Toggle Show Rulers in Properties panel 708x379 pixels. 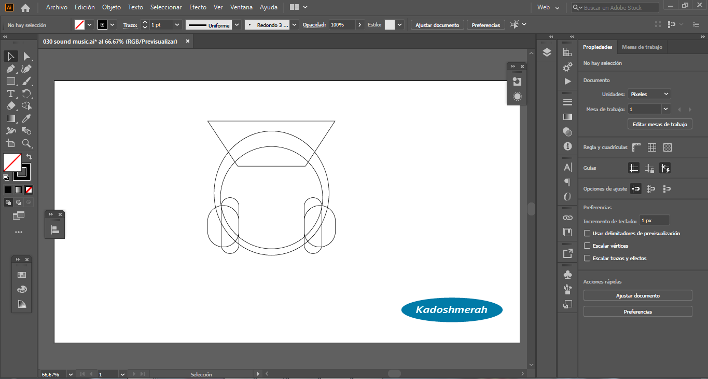636,147
